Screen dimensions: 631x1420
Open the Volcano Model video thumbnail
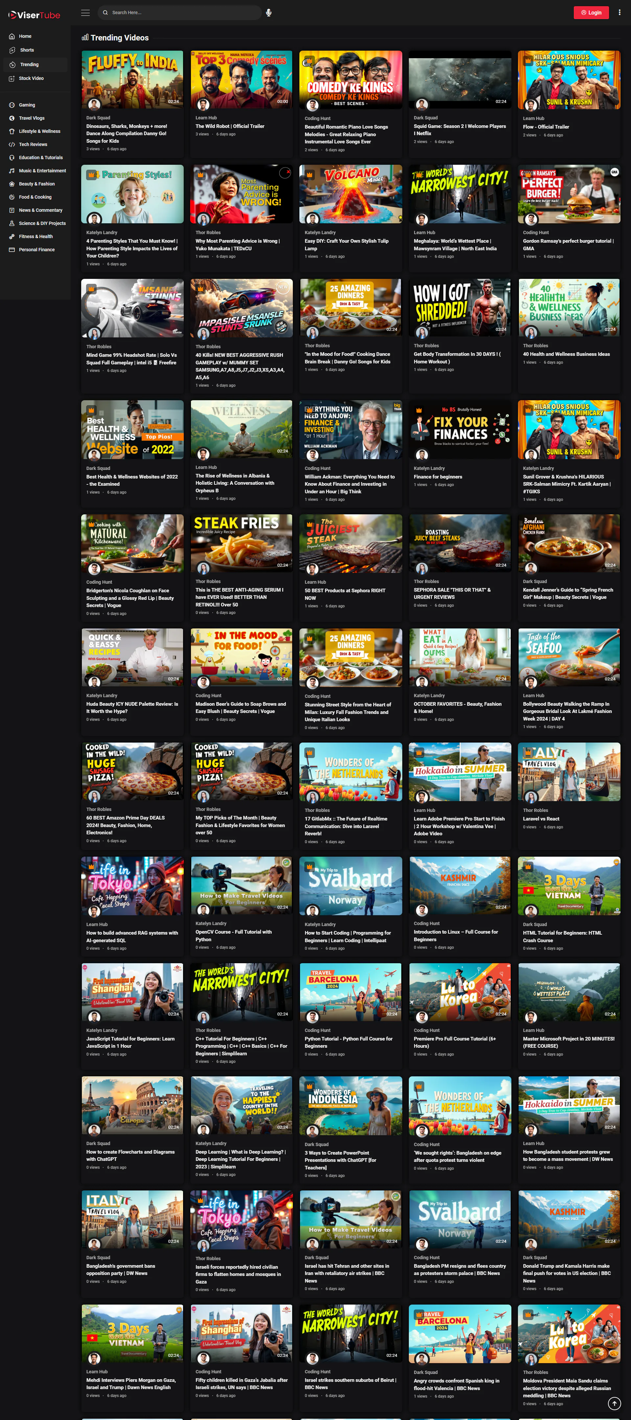tap(350, 193)
